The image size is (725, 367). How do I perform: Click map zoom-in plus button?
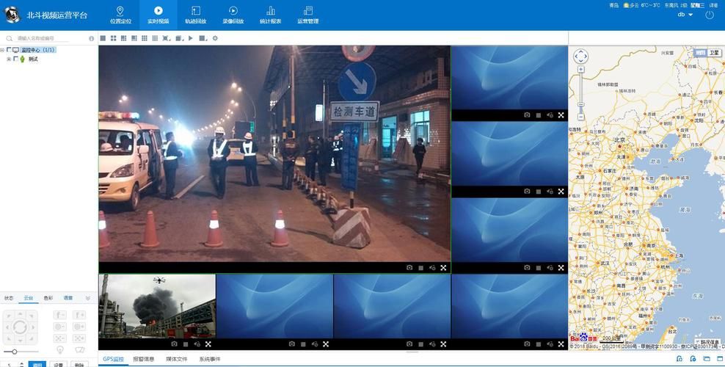click(580, 70)
